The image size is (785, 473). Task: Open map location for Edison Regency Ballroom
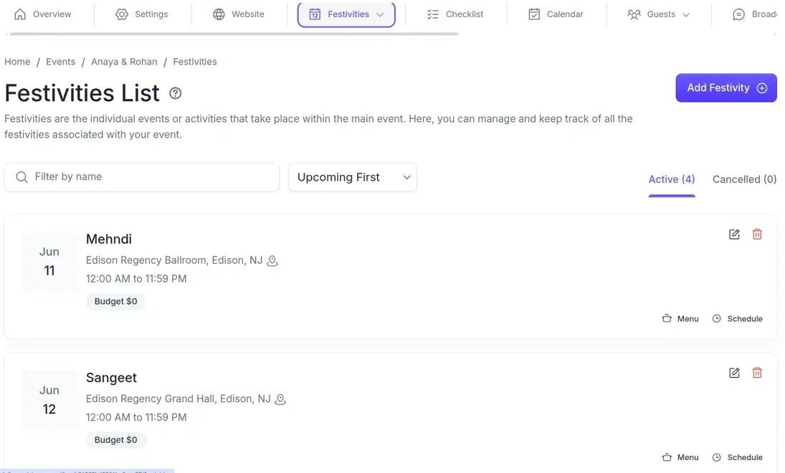(x=272, y=261)
